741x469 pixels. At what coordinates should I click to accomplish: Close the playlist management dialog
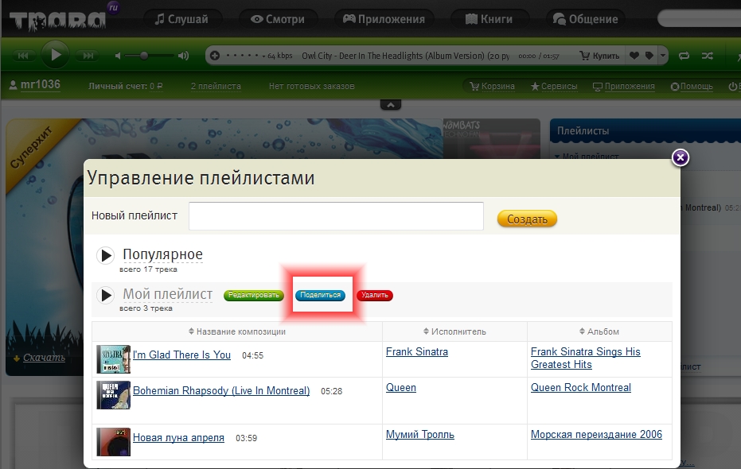(680, 157)
